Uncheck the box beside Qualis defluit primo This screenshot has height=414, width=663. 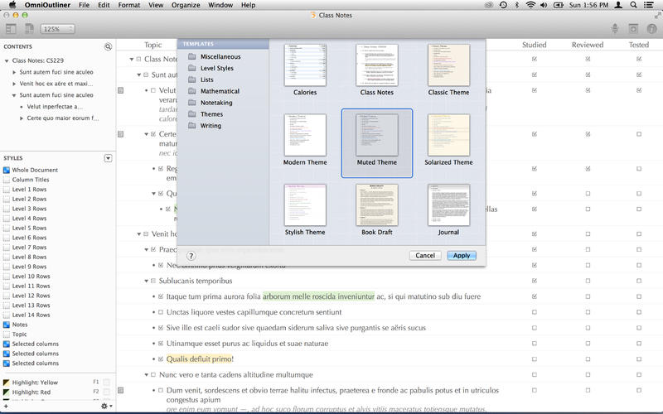(x=161, y=359)
